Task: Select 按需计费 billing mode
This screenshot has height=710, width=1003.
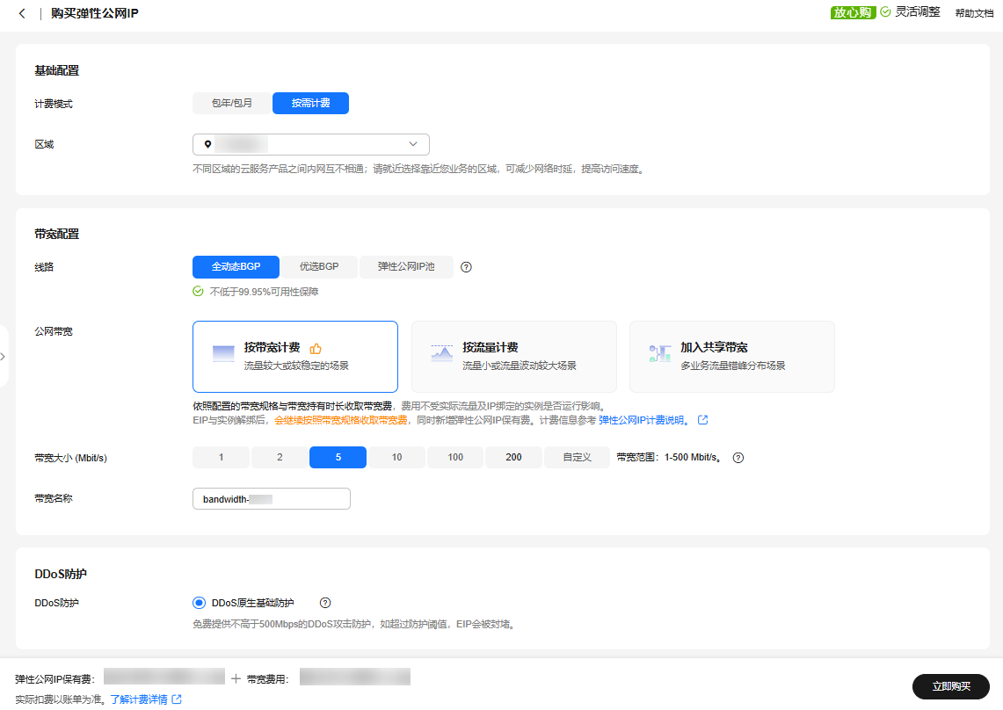Action: coord(311,103)
